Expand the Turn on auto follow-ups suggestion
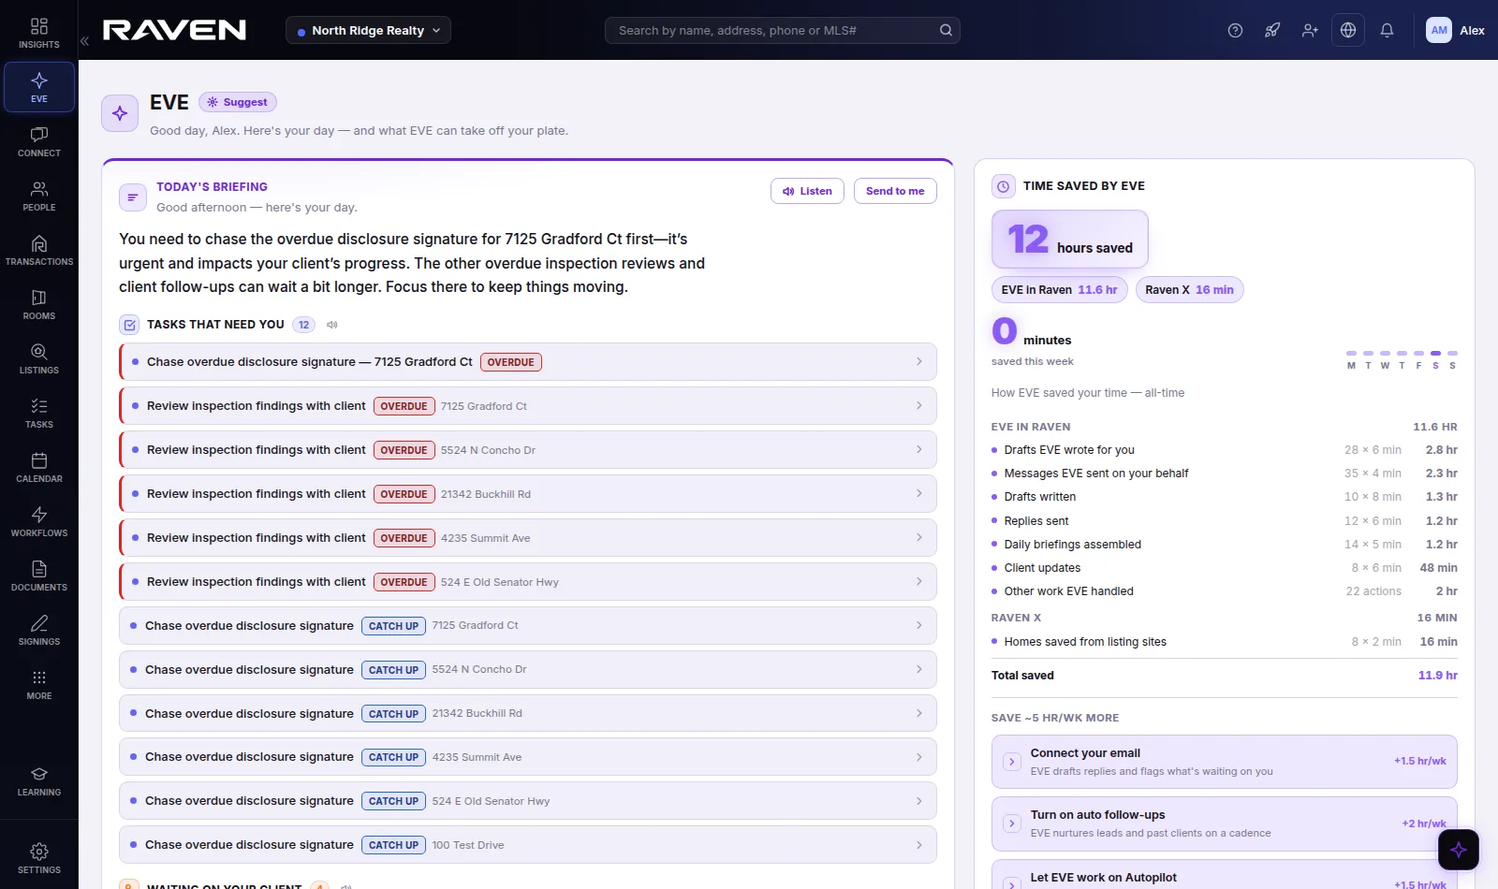 (1224, 823)
